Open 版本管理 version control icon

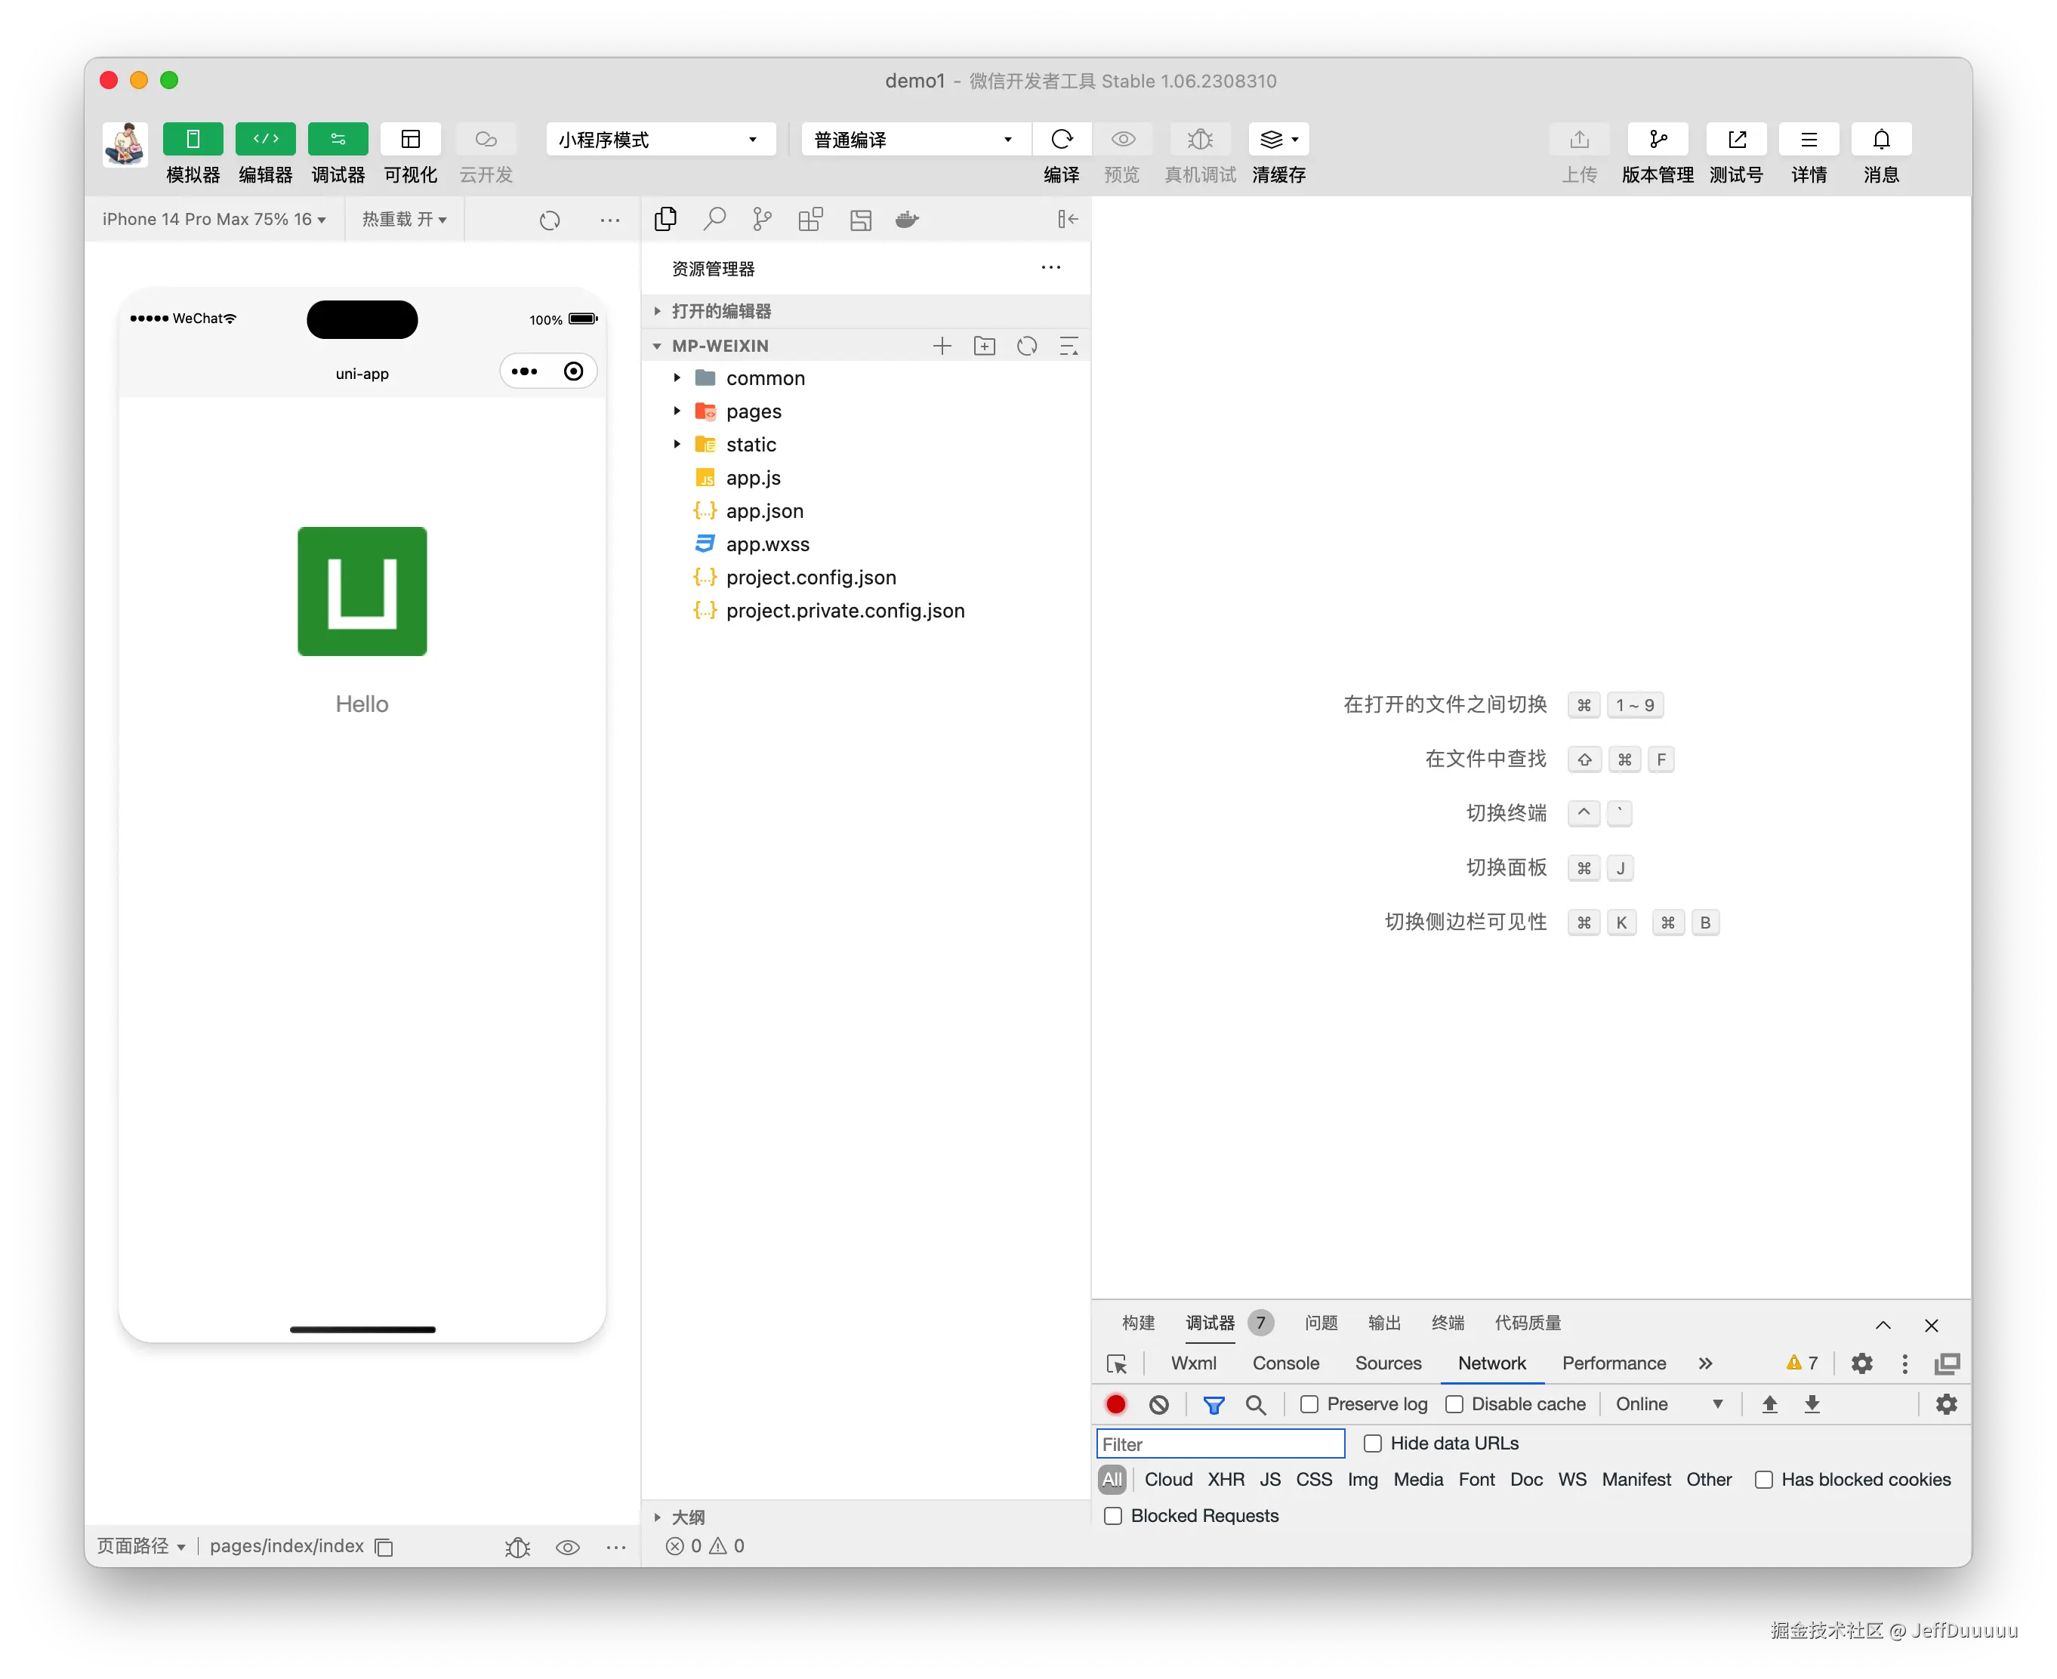(x=1658, y=139)
